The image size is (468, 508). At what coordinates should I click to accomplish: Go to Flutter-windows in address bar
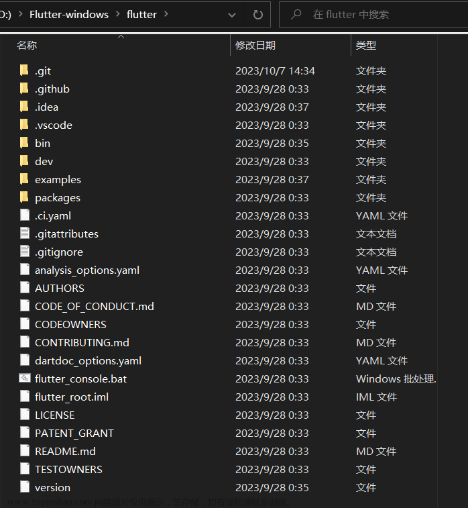(x=69, y=15)
